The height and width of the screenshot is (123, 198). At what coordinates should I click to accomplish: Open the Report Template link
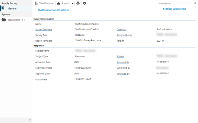coord(44,41)
